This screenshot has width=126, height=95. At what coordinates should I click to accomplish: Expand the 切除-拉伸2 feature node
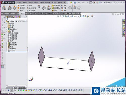pyautogui.click(x=7, y=45)
